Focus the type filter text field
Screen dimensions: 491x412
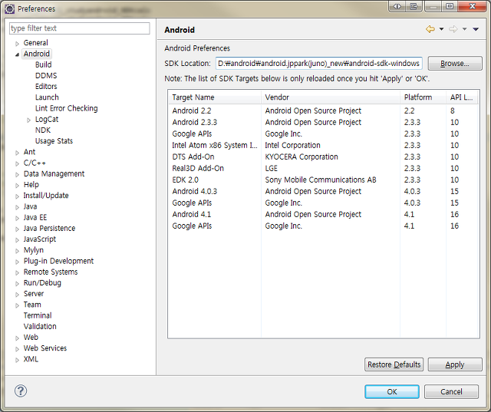point(80,28)
